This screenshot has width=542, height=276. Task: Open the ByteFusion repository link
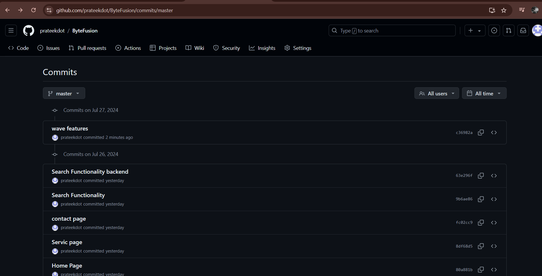click(x=85, y=30)
